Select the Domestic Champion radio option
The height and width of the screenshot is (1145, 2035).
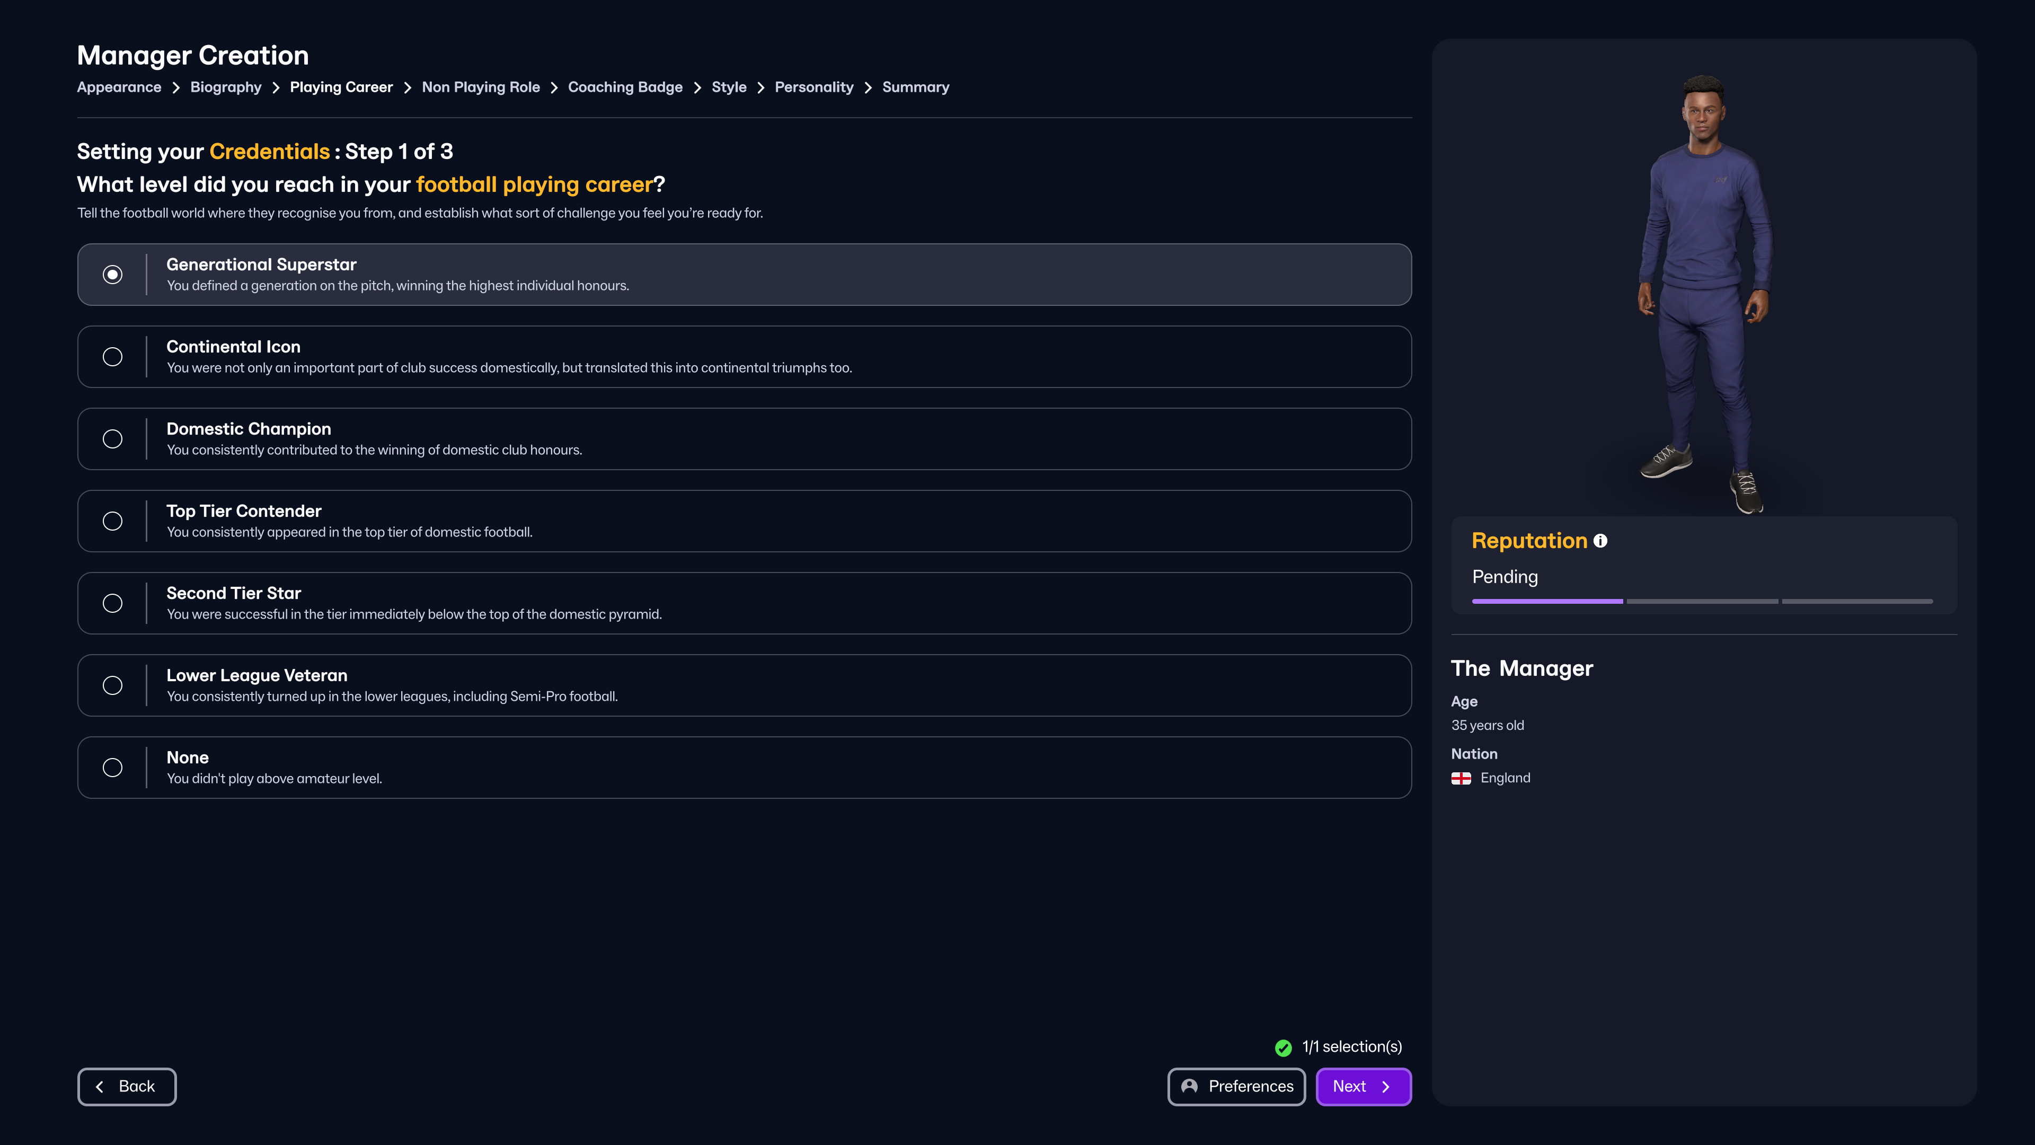click(113, 439)
